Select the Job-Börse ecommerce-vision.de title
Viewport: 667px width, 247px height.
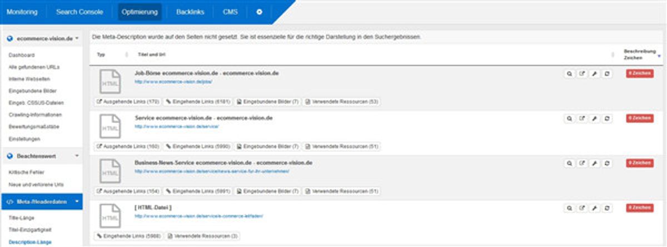207,73
